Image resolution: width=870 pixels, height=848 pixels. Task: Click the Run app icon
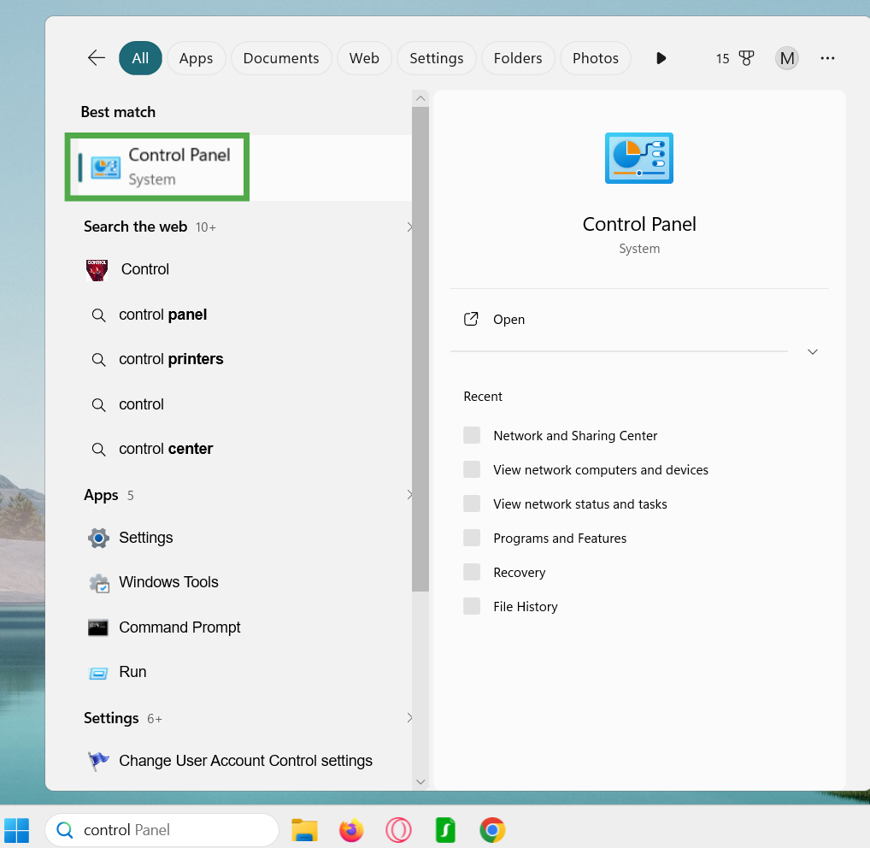98,673
